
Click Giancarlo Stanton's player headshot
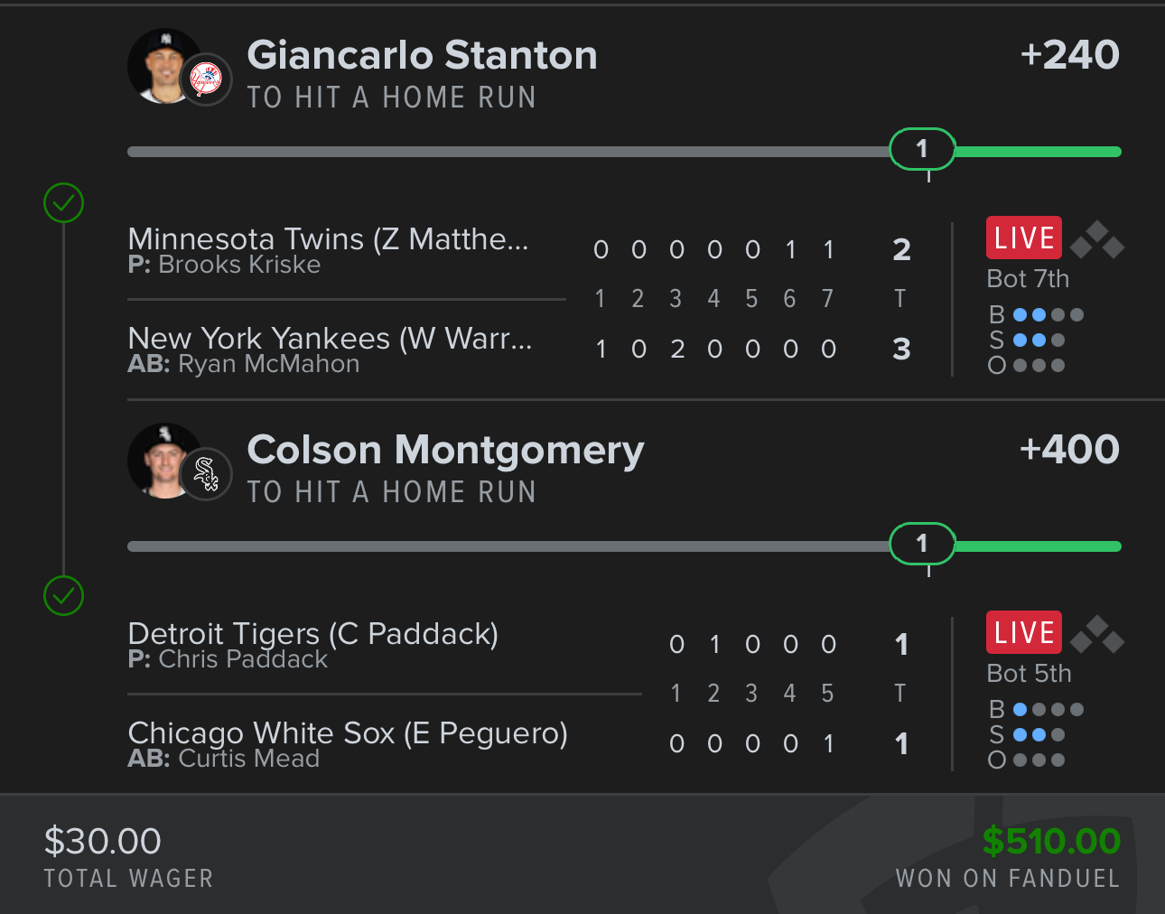click(161, 65)
